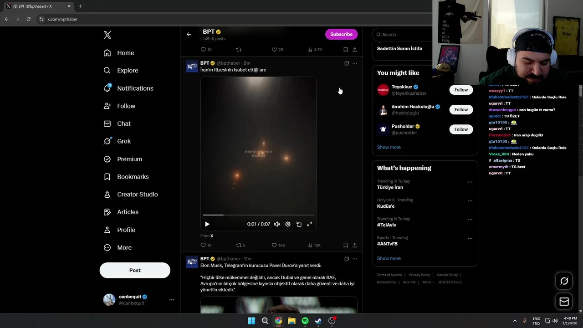583x328 pixels.
Task: Open Creator Studio from the sidebar
Action: (131, 195)
